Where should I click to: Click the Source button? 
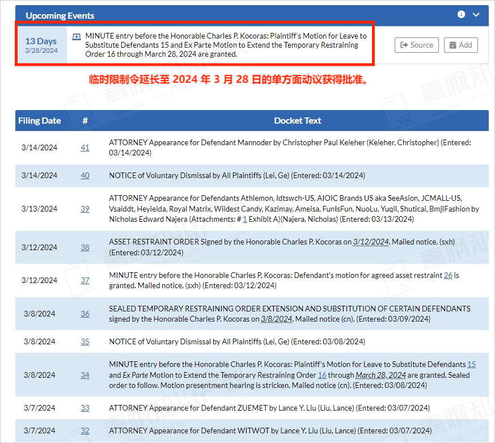pyautogui.click(x=416, y=45)
